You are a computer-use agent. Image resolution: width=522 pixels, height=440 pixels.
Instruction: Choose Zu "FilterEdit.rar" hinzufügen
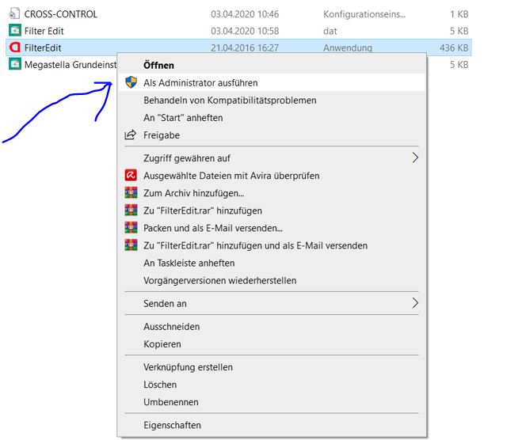click(272, 211)
